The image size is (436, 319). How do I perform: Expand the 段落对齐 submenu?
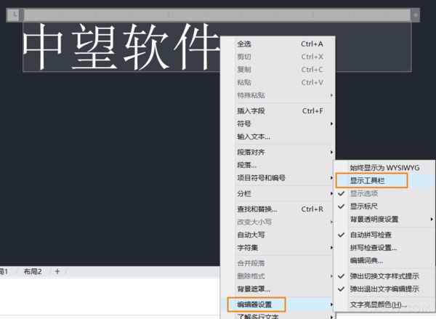tap(251, 153)
